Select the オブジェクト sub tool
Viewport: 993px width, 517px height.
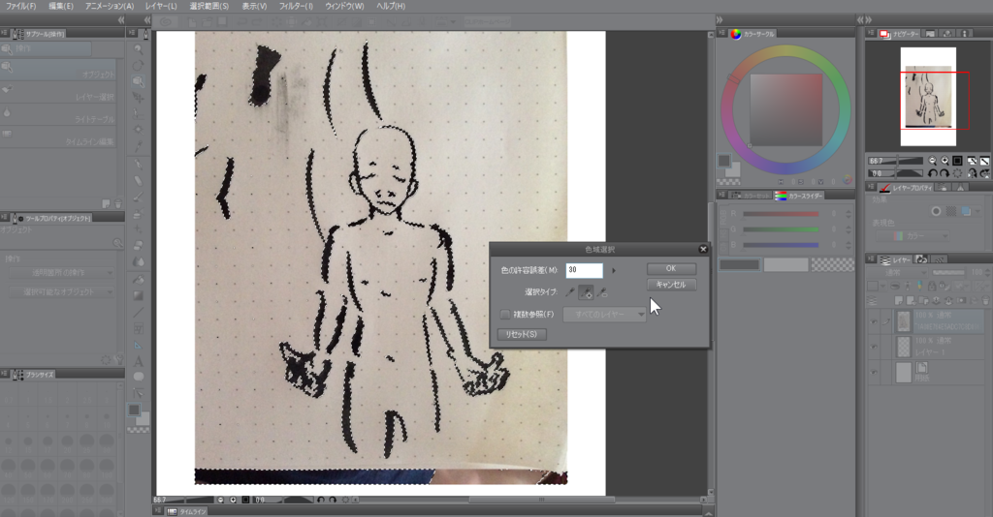click(x=58, y=70)
